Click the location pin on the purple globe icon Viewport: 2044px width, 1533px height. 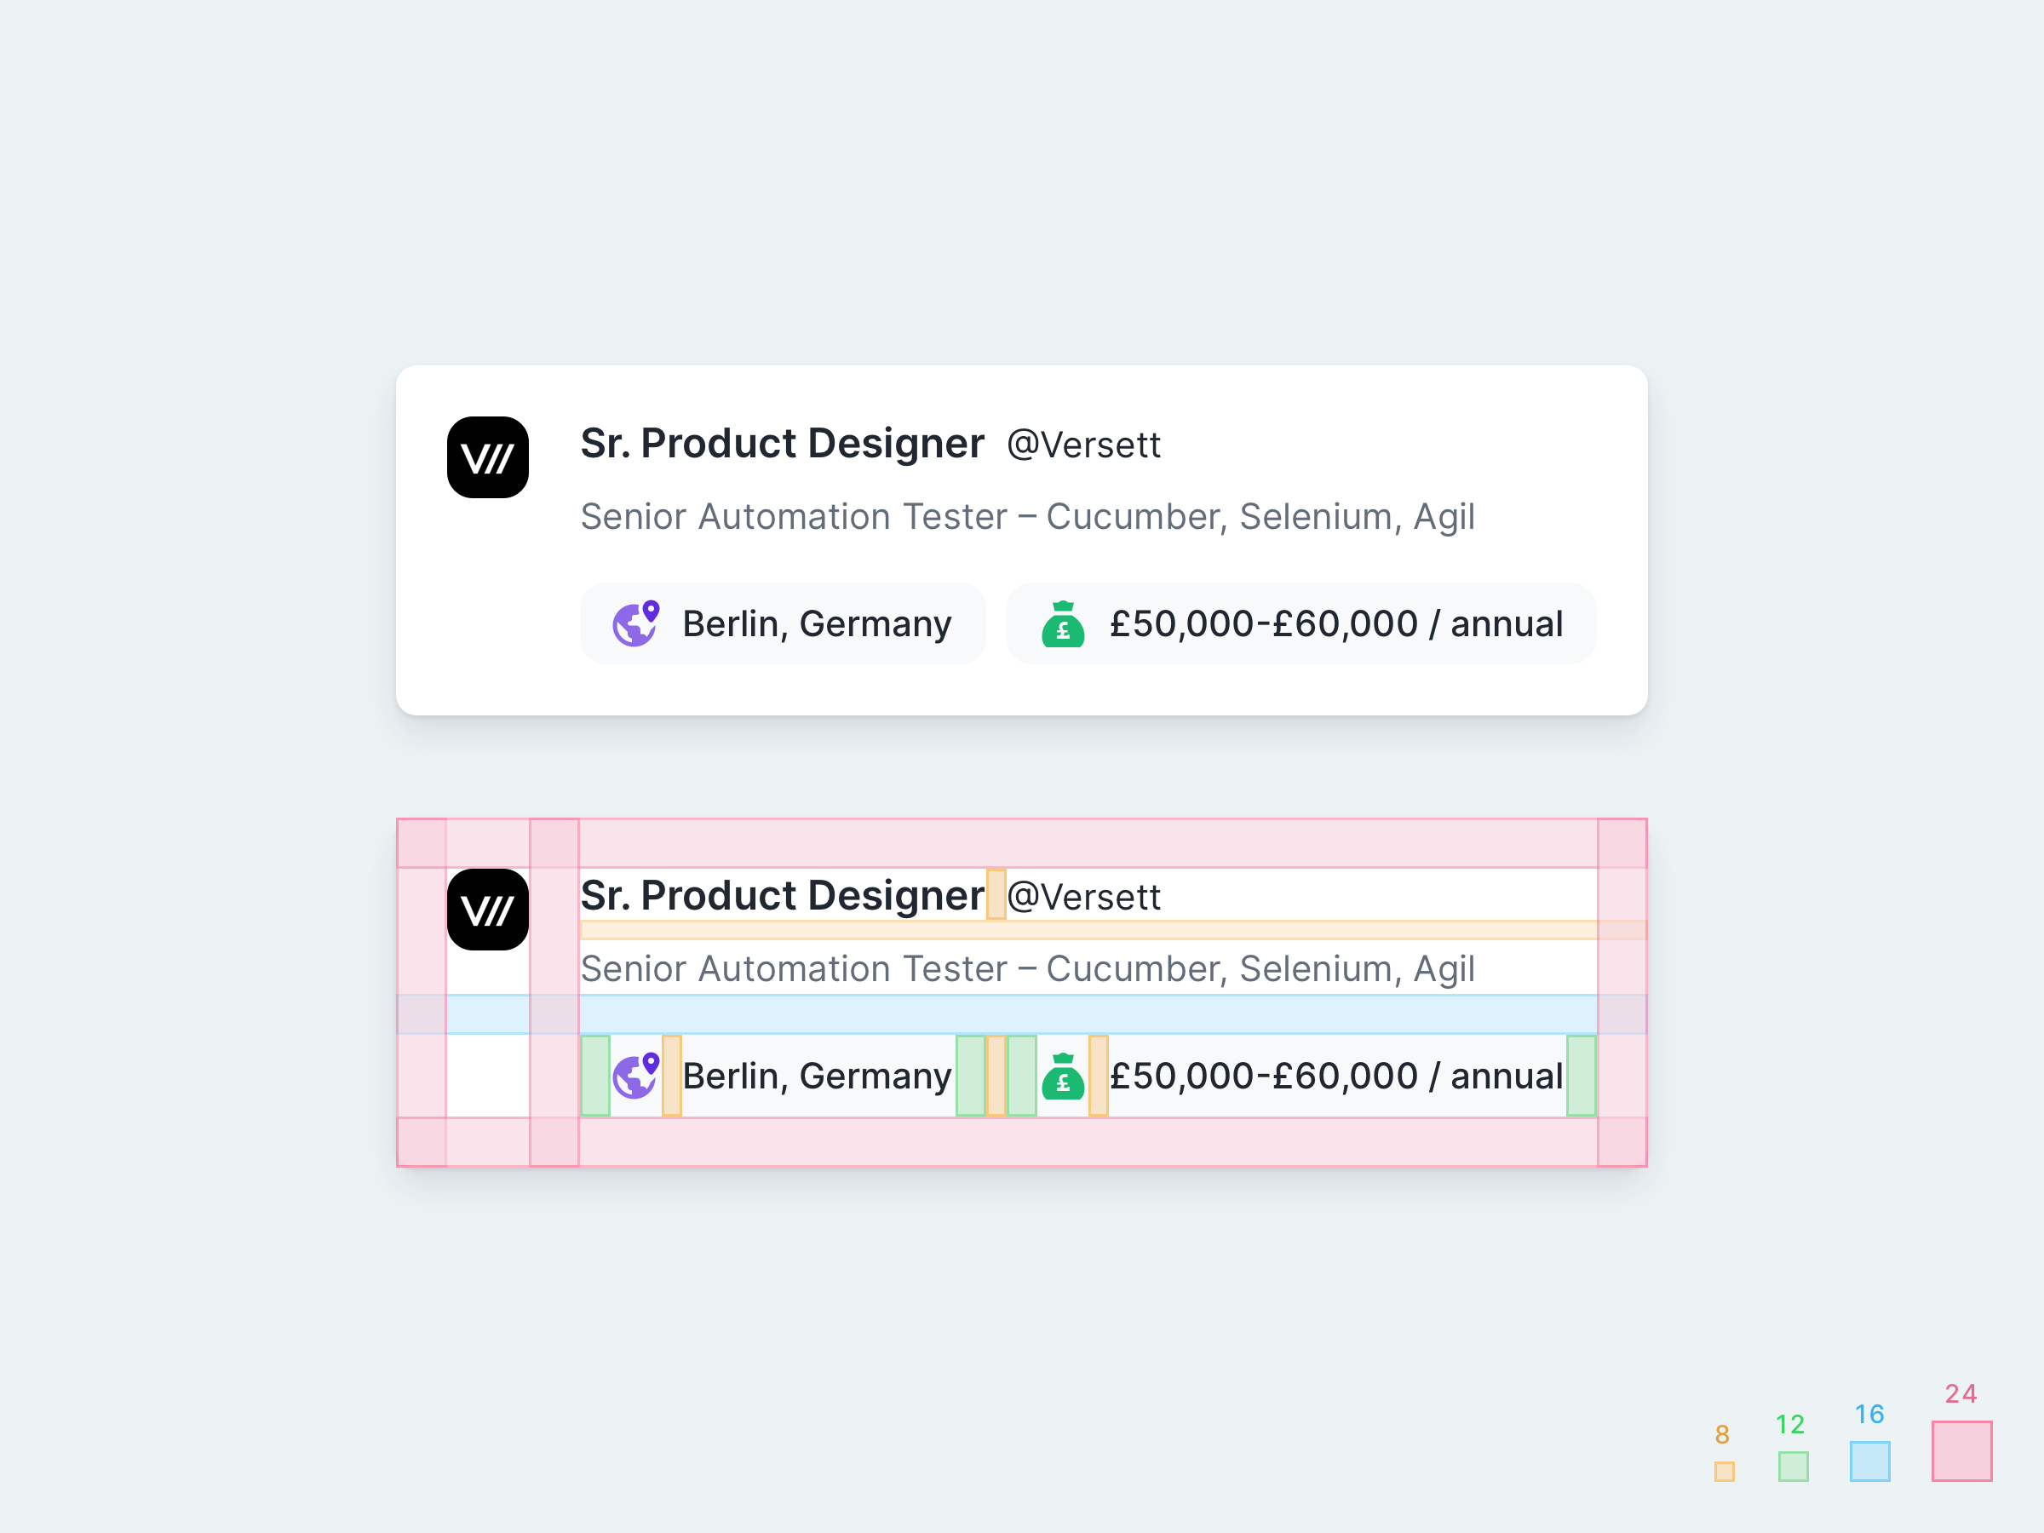click(651, 610)
